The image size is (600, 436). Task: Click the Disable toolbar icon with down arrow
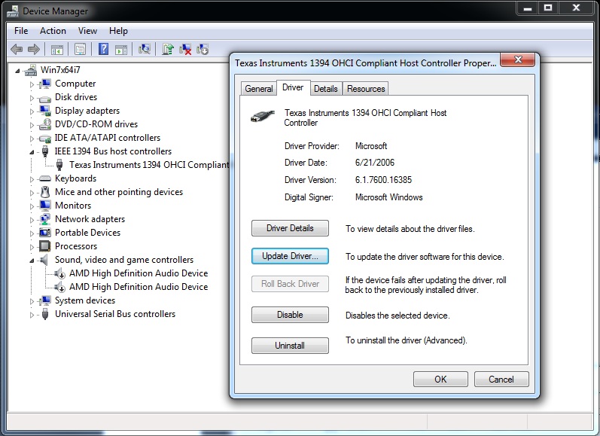(203, 49)
